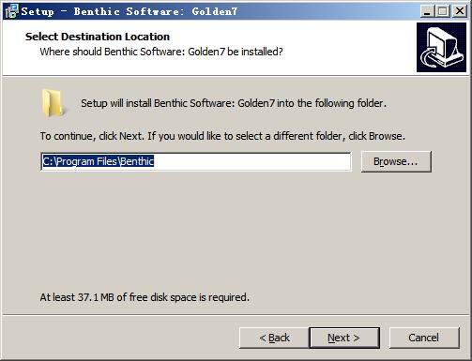Click the 37.1 MB free disk space notice
The height and width of the screenshot is (361, 472).
pos(145,297)
